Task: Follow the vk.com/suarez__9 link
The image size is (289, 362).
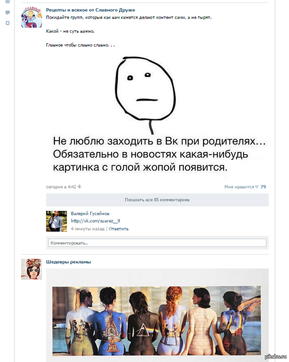Action: point(95,221)
